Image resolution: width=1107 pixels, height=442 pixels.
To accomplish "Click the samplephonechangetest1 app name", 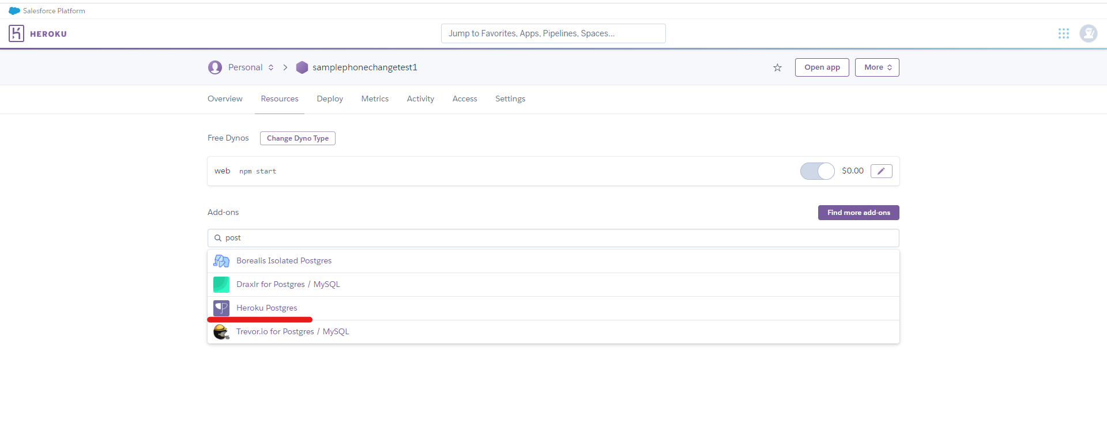I will click(x=365, y=67).
